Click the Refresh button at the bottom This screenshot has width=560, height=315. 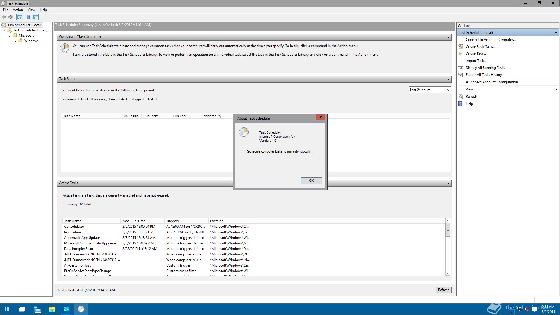(x=444, y=290)
